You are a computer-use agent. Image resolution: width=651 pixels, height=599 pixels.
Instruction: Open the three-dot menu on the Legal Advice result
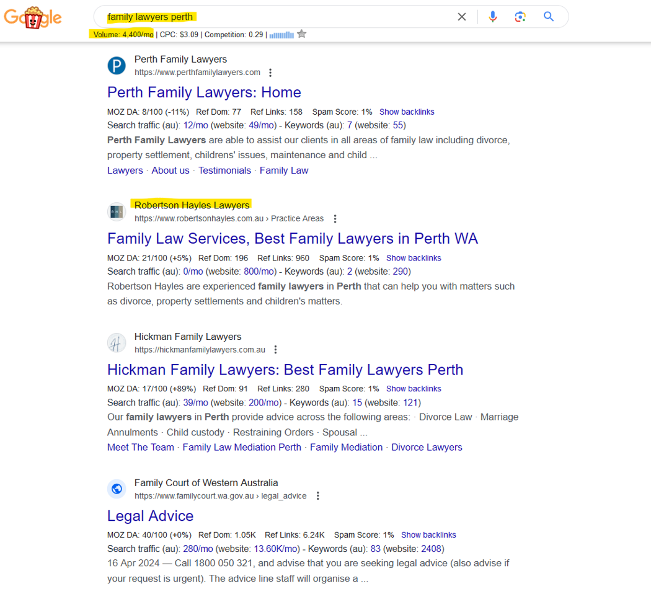coord(318,495)
